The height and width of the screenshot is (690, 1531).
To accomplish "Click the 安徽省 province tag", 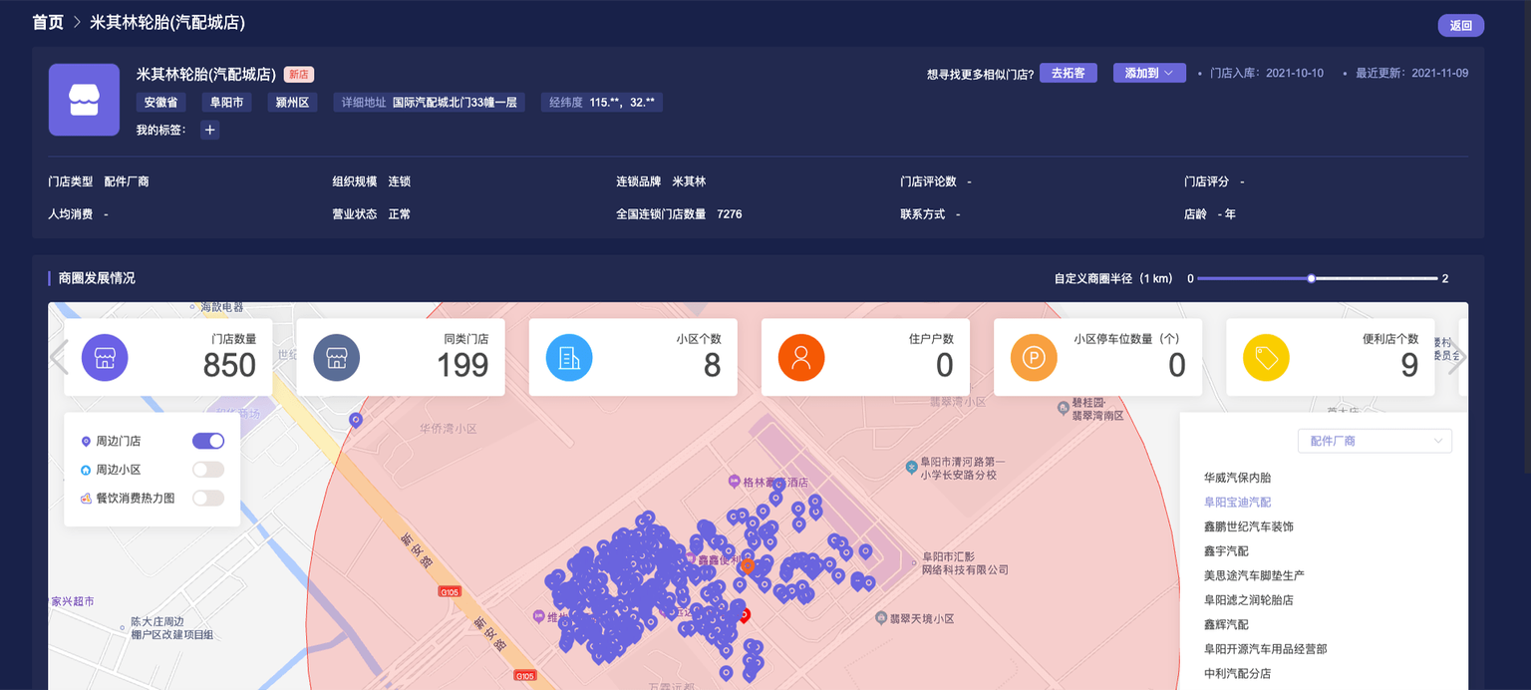I will click(x=161, y=102).
